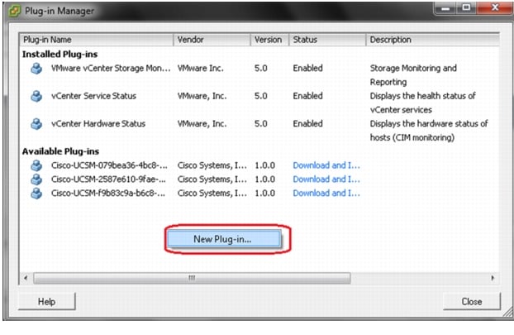
Task: Minimize the Plug-in Manager window
Action: point(445,8)
